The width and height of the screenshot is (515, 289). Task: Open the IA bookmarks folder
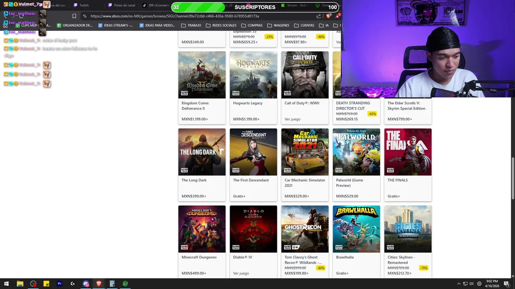(324, 25)
